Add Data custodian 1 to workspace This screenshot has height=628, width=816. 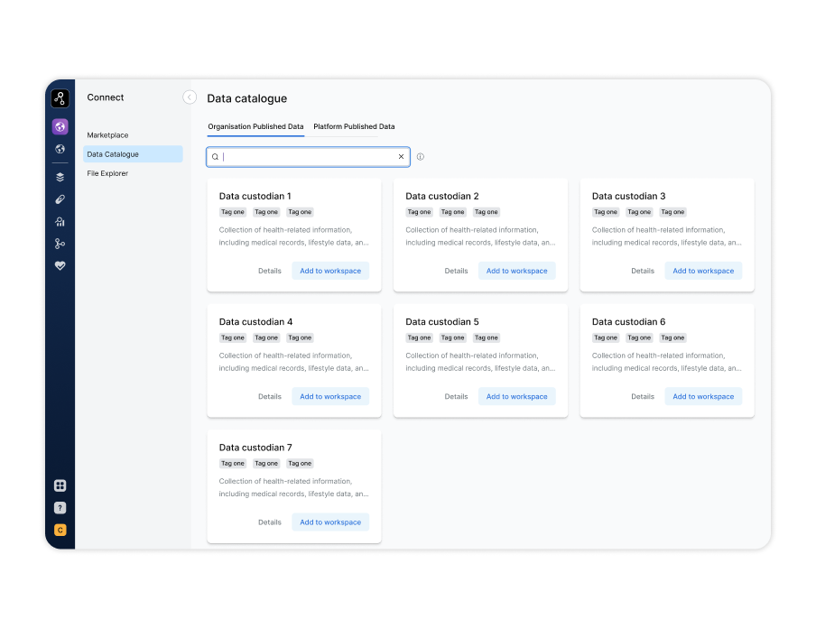(x=330, y=271)
